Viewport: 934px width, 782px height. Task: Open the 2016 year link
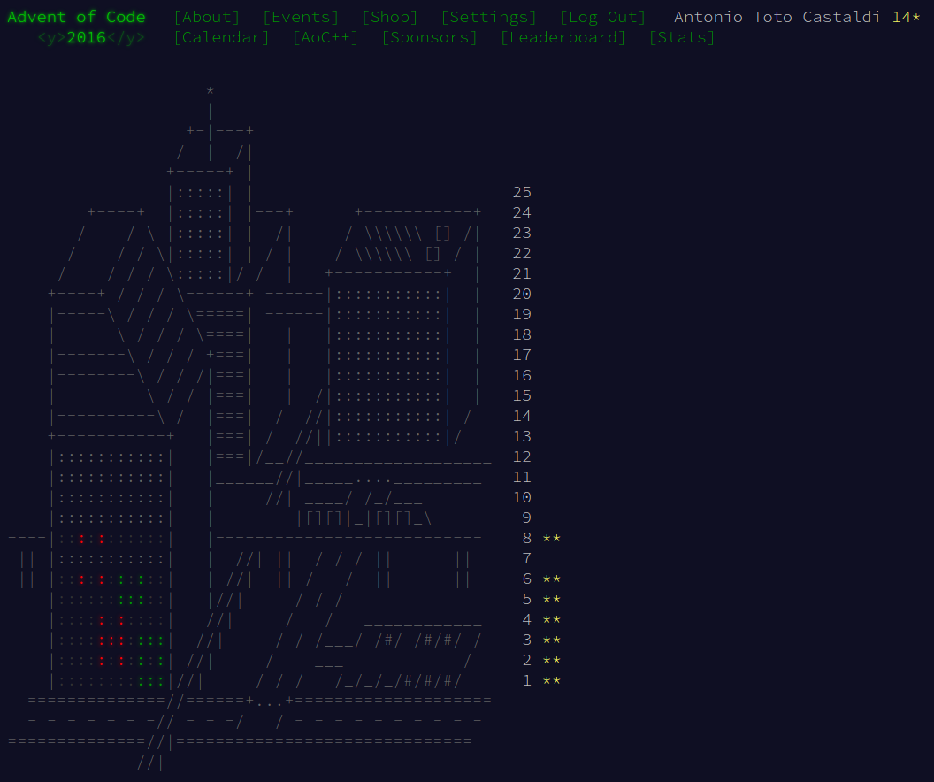point(87,37)
